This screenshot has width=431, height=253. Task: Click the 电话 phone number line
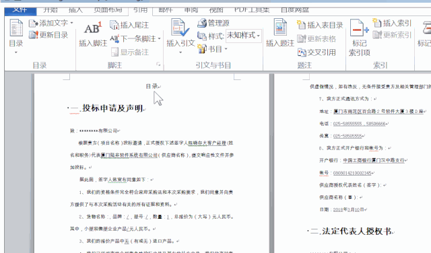[x=354, y=124]
